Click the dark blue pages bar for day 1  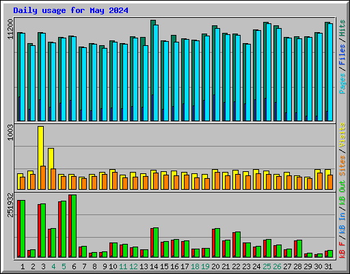click(x=19, y=109)
